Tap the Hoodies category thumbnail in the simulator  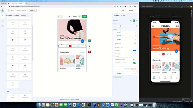(x=167, y=67)
